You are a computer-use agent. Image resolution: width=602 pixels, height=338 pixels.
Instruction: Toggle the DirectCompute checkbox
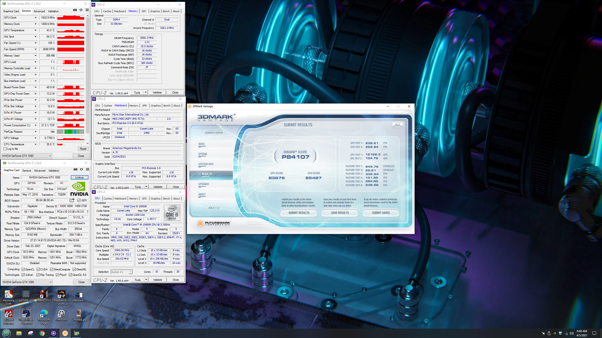52,269
